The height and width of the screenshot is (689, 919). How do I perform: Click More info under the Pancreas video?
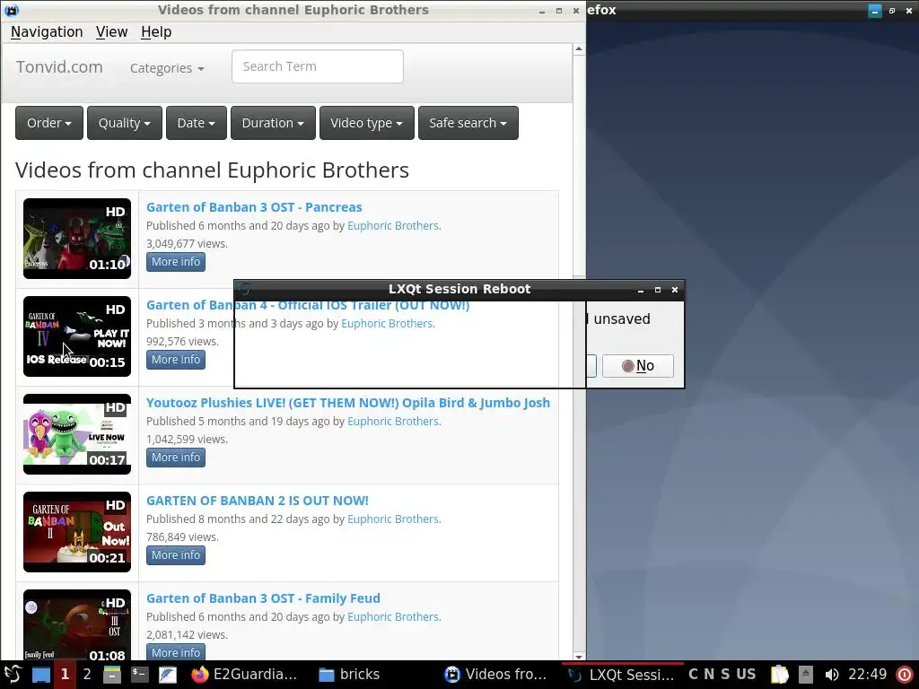click(176, 262)
